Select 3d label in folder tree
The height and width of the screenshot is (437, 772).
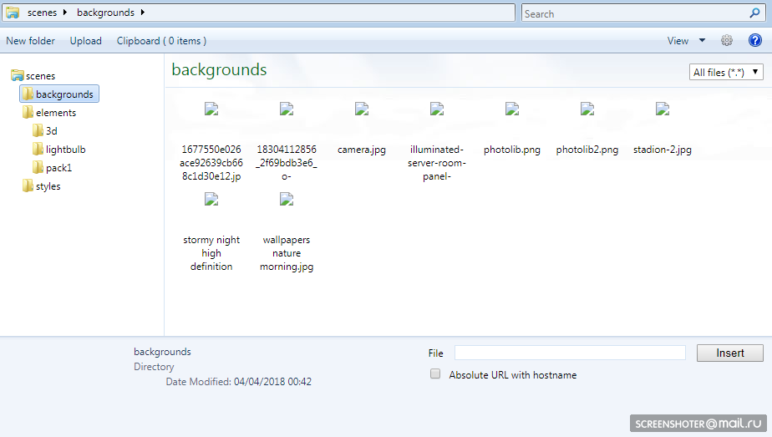point(52,131)
